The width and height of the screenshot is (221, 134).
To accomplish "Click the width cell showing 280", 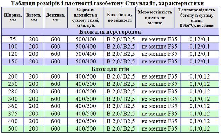I will (13, 91).
